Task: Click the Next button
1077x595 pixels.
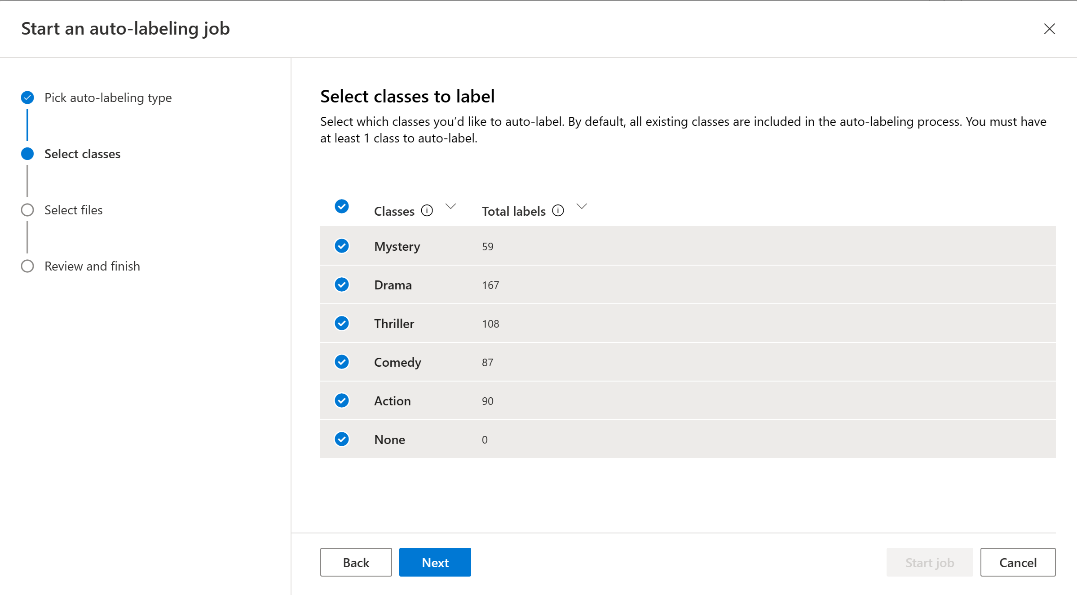Action: (434, 562)
